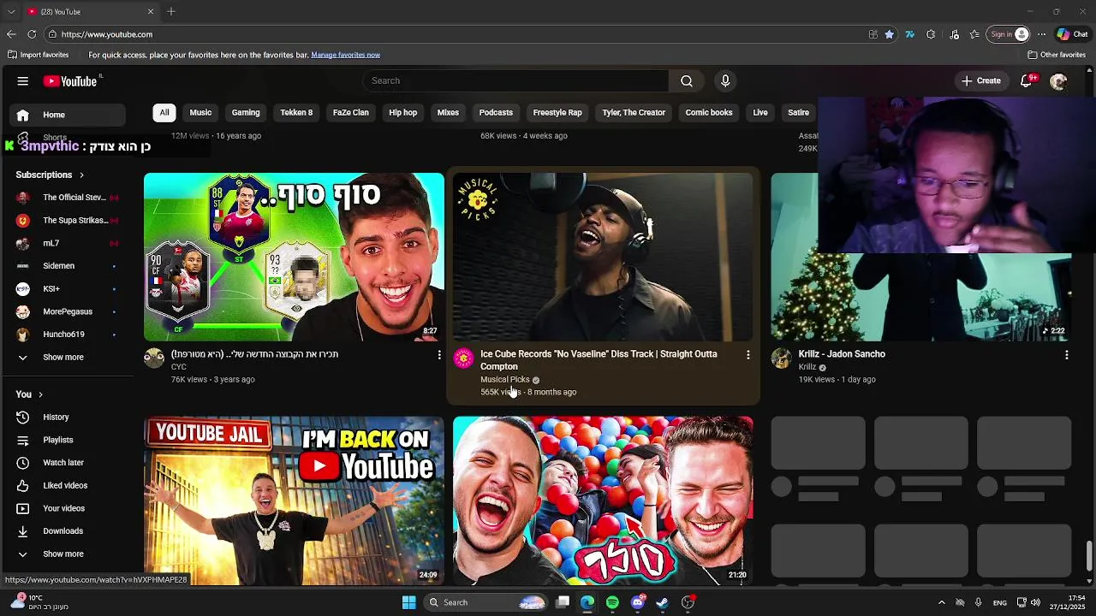Image resolution: width=1096 pixels, height=616 pixels.
Task: Open mL7 subscription channel
Action: pos(68,243)
